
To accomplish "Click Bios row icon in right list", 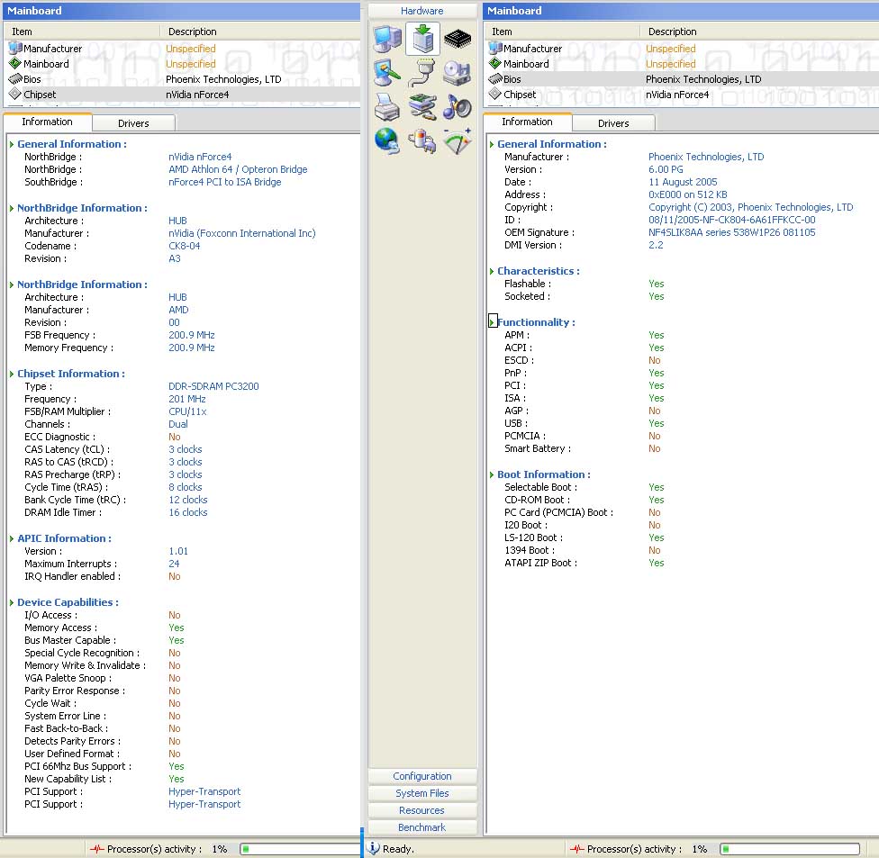I will [x=495, y=79].
